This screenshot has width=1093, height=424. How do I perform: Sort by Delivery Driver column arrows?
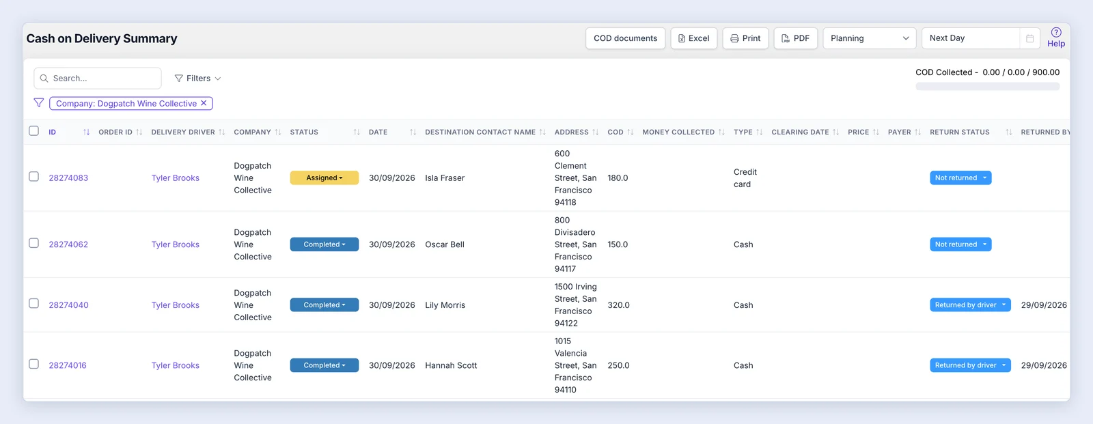221,132
